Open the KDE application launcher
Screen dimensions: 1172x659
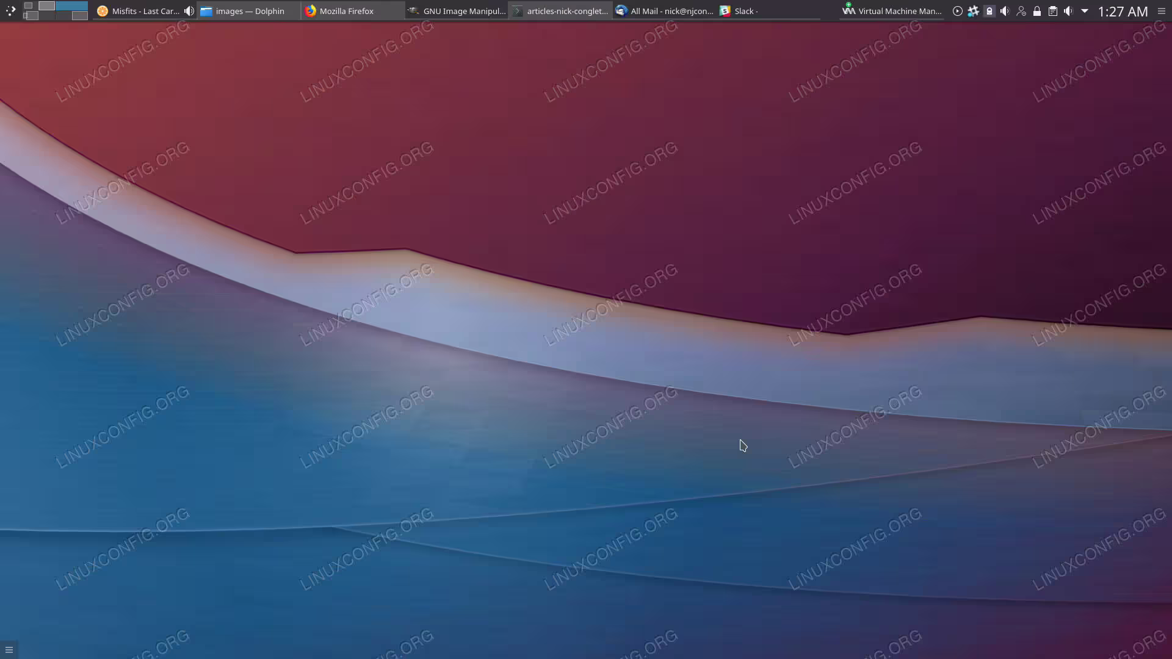click(10, 10)
